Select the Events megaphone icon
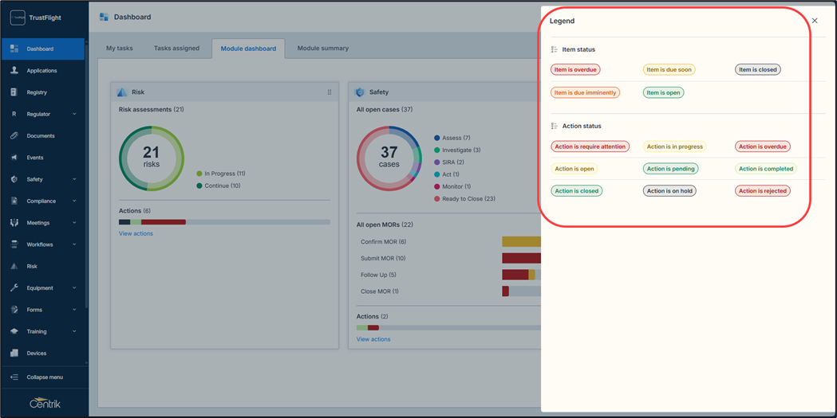 (14, 158)
